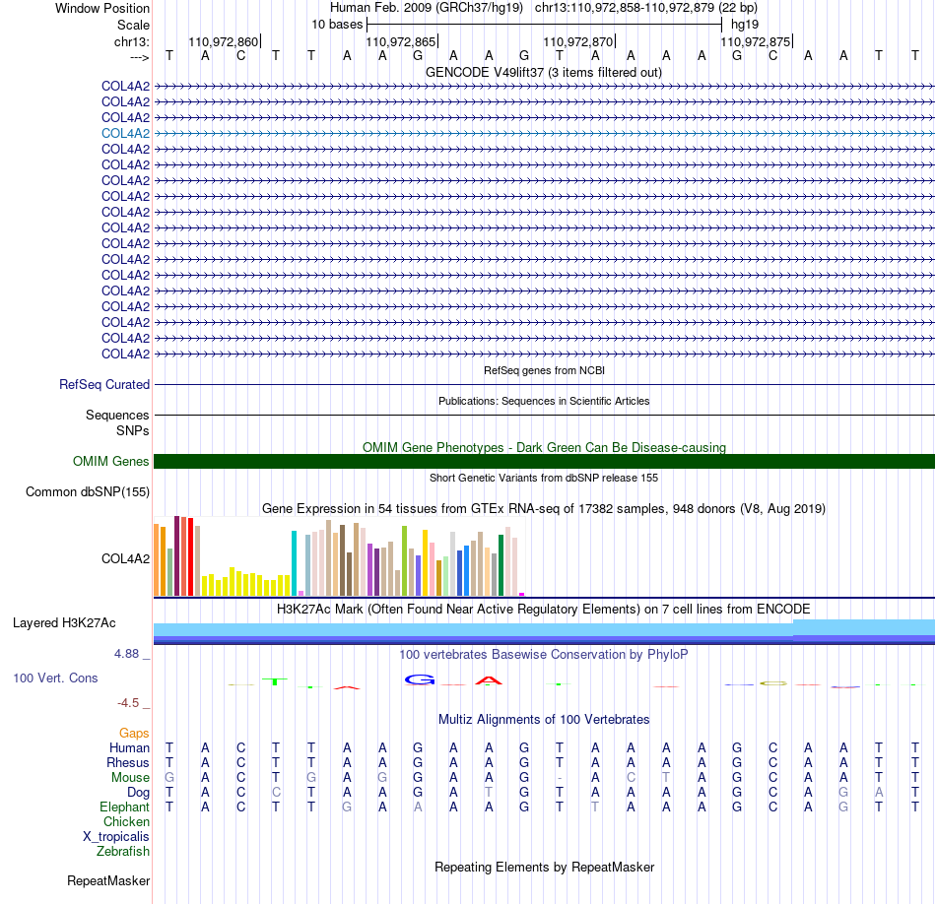Click the GENCODE V49lift37 track title
The width and height of the screenshot is (936, 904).
click(543, 72)
